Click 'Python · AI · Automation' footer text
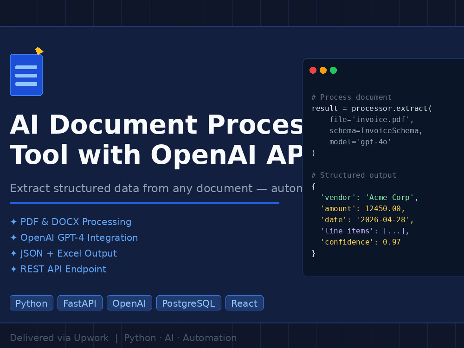This screenshot has width=464, height=348. pos(180,338)
